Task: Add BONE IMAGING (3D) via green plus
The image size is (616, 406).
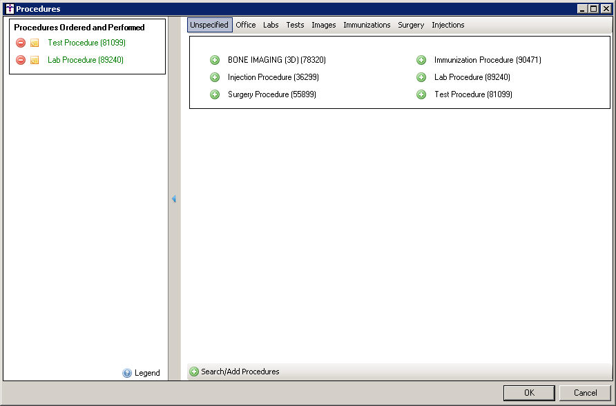Action: tap(215, 60)
